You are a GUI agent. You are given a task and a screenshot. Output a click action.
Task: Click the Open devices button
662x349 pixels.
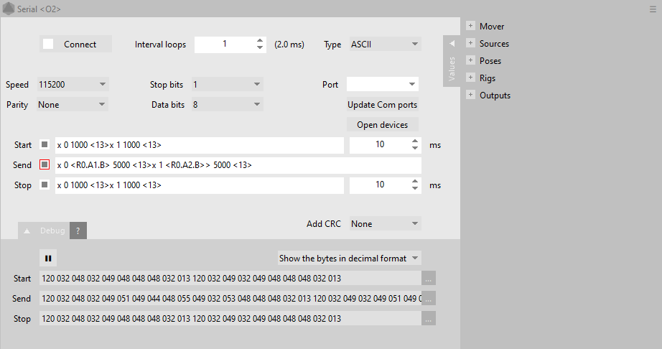pos(382,125)
